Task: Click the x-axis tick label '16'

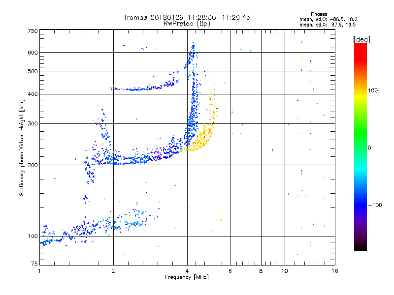Action: 335,271
